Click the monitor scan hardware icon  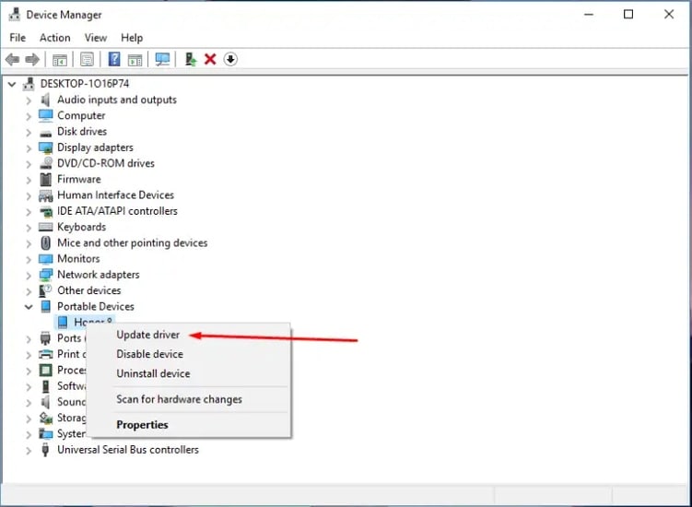[x=162, y=59]
